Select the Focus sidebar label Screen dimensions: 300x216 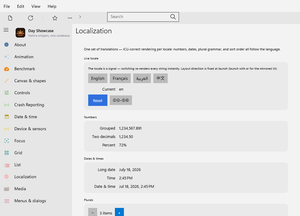[20, 141]
